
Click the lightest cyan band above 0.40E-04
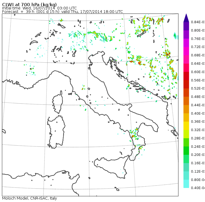186,184
